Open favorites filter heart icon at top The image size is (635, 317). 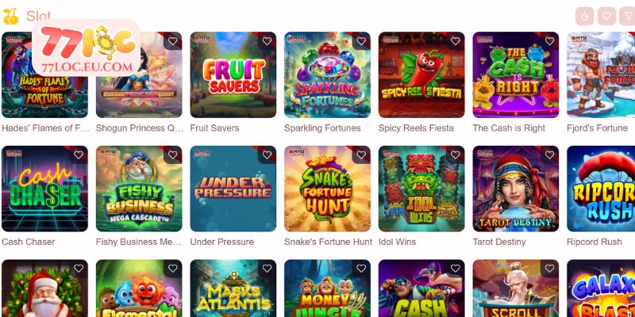[606, 16]
